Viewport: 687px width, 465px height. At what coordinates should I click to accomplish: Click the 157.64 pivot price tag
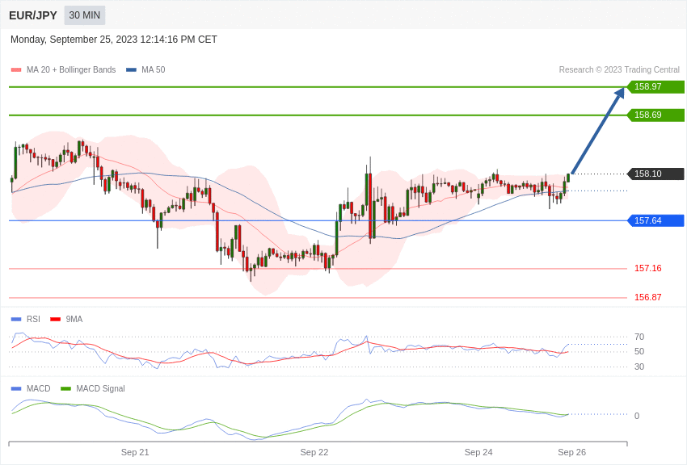point(656,220)
